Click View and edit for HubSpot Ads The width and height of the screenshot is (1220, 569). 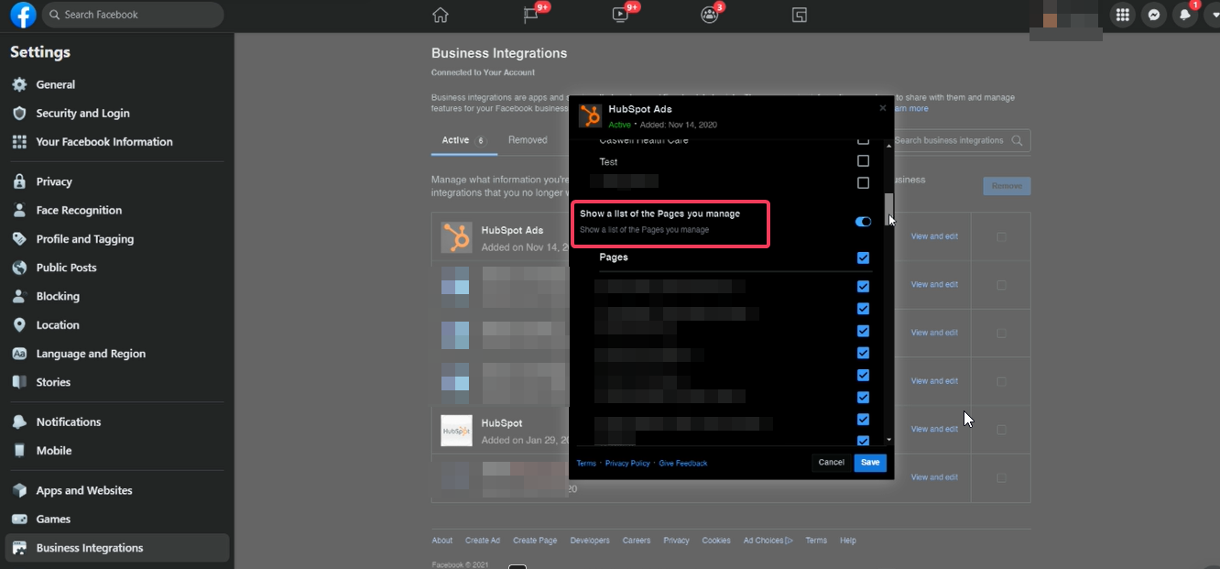point(934,236)
